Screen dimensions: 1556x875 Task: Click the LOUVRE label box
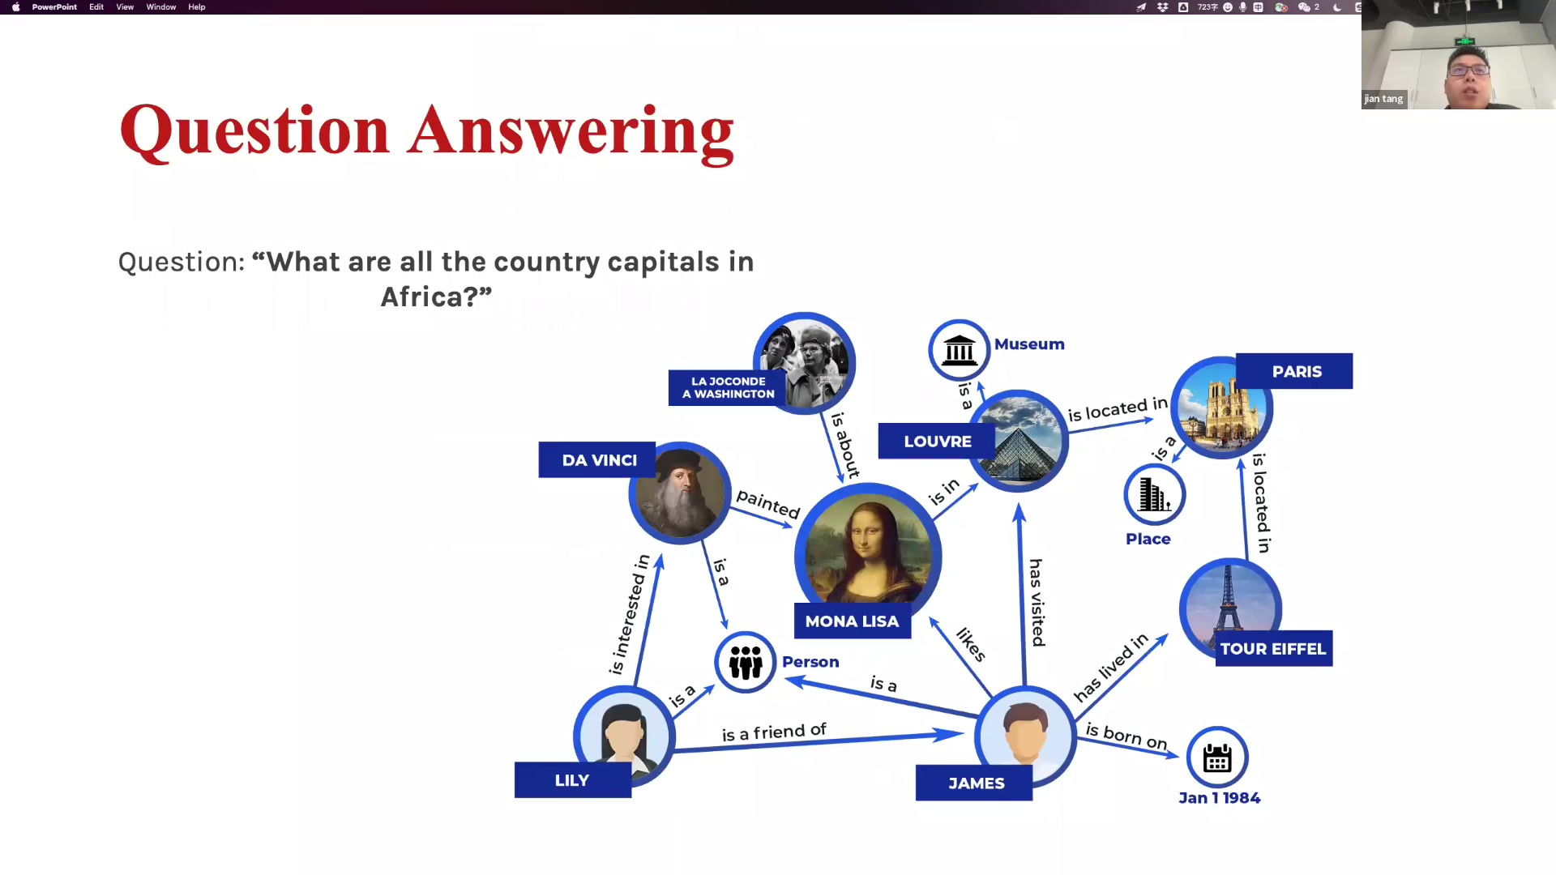pos(938,442)
